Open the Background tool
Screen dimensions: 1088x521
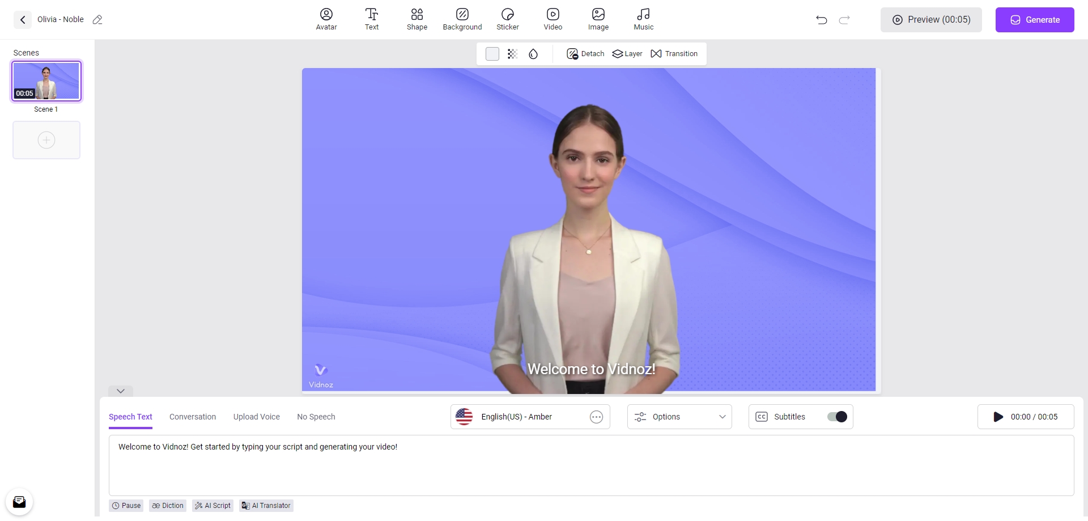462,19
